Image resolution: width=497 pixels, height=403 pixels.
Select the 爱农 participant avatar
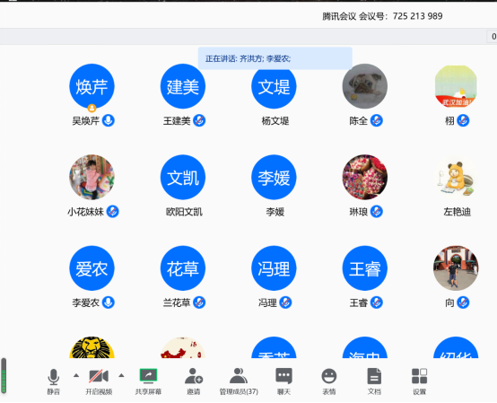(x=92, y=268)
